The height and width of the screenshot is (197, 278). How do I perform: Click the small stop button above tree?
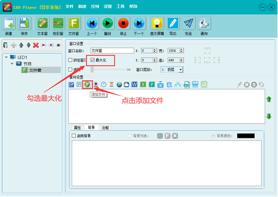[58, 45]
